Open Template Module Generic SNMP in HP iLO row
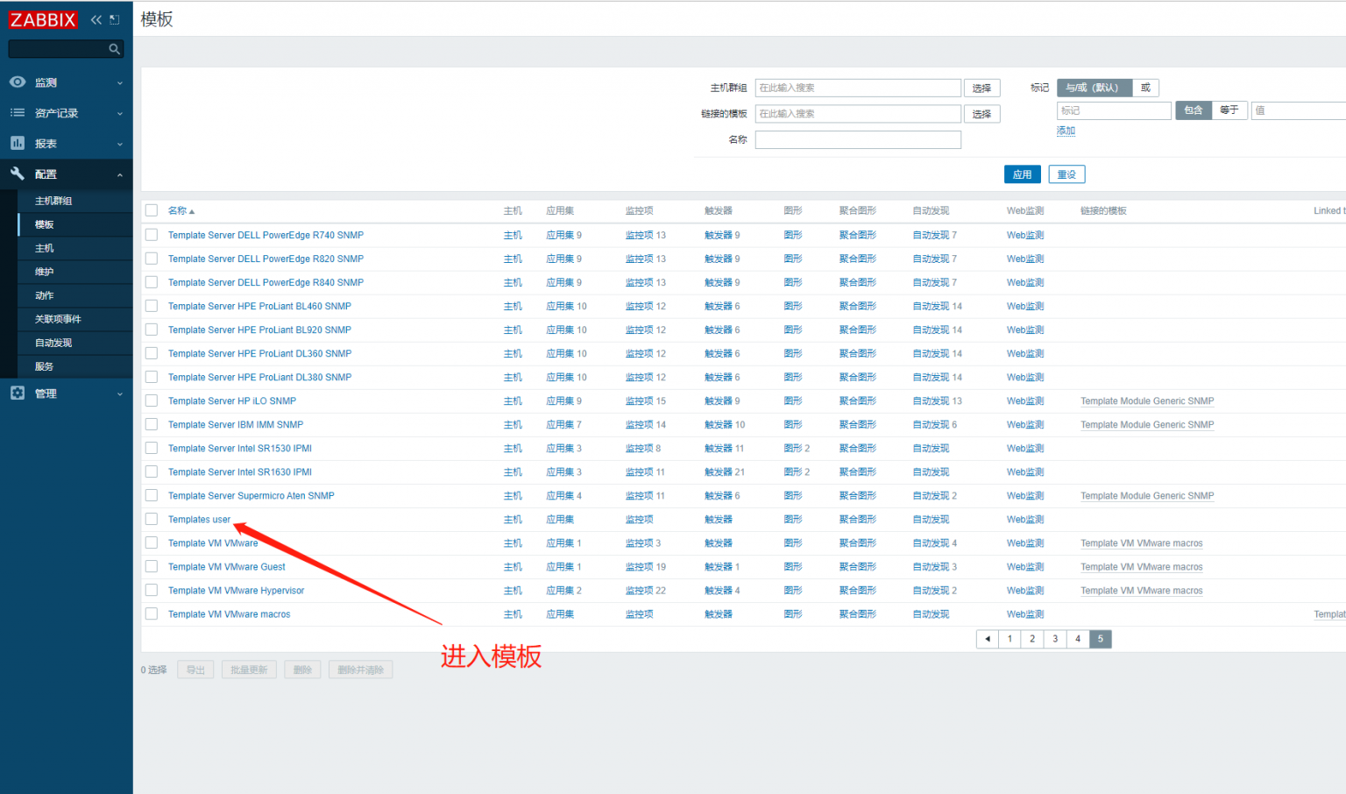This screenshot has height=794, width=1346. point(1147,401)
